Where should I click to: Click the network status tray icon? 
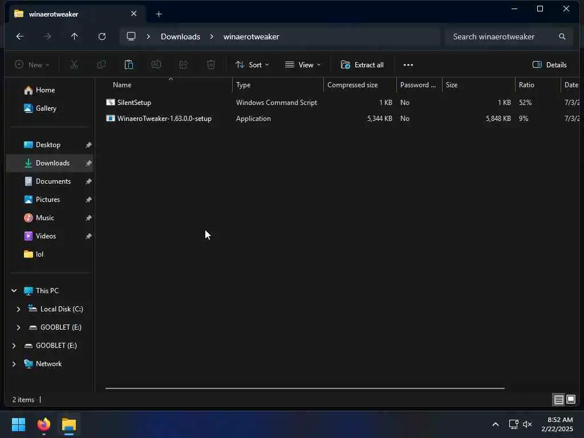point(513,424)
